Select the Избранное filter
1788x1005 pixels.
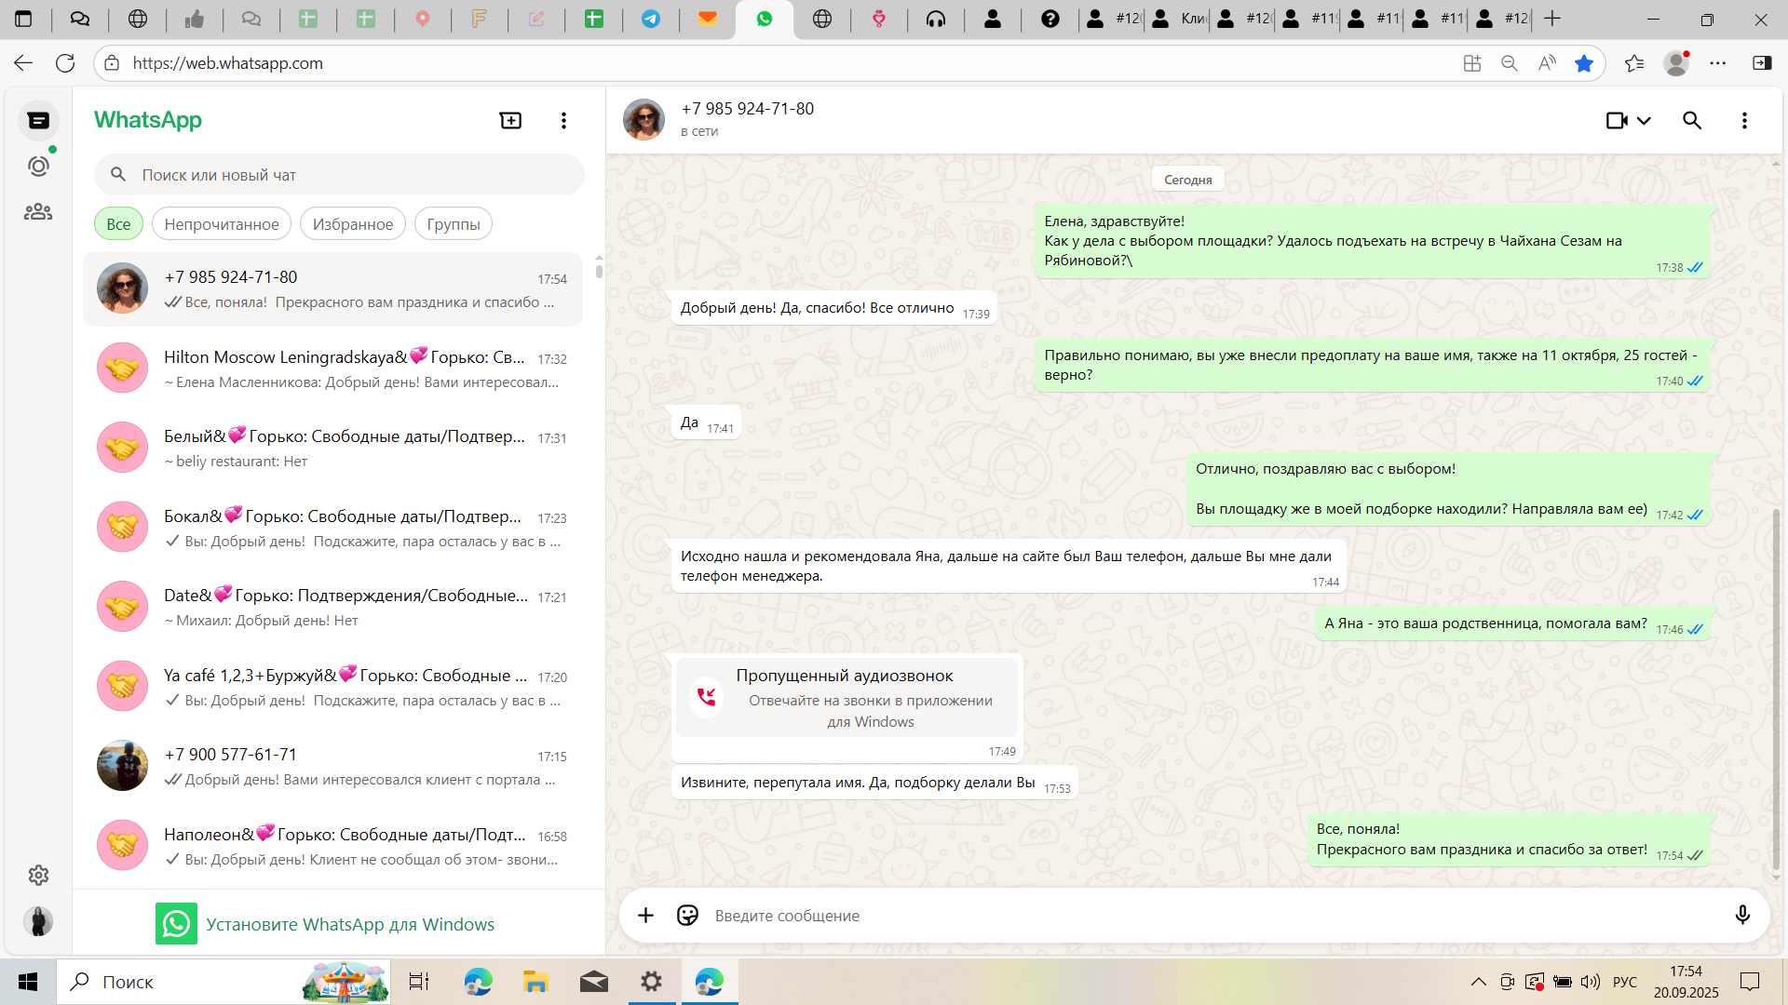(x=353, y=224)
